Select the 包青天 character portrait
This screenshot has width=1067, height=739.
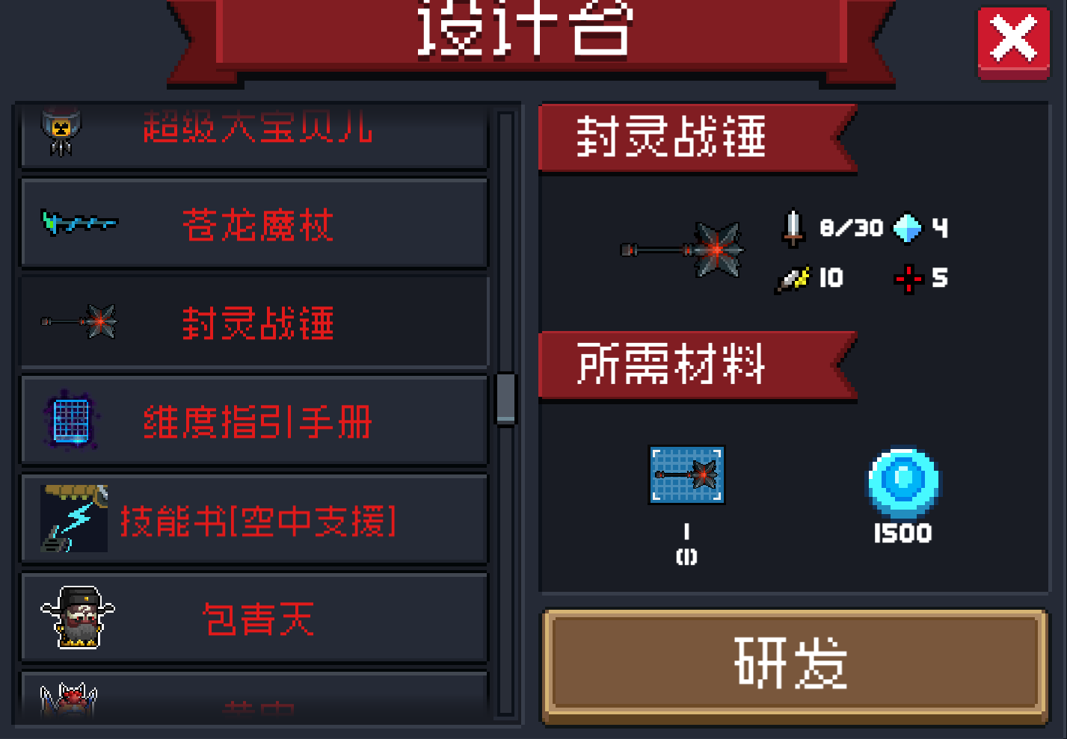click(x=77, y=617)
